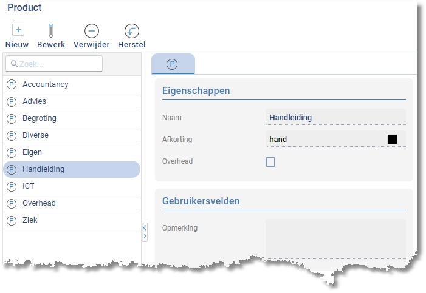
Task: Select the Handleiding list item
Action: coord(43,169)
